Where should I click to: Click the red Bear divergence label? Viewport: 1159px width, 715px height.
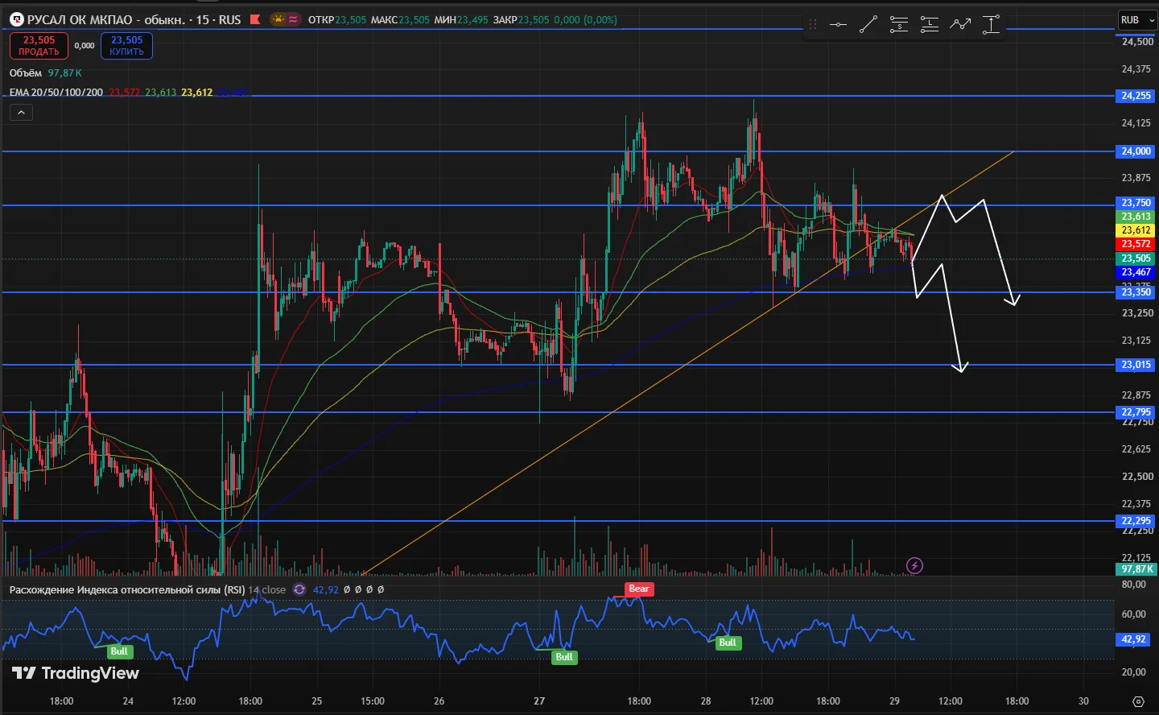point(639,589)
